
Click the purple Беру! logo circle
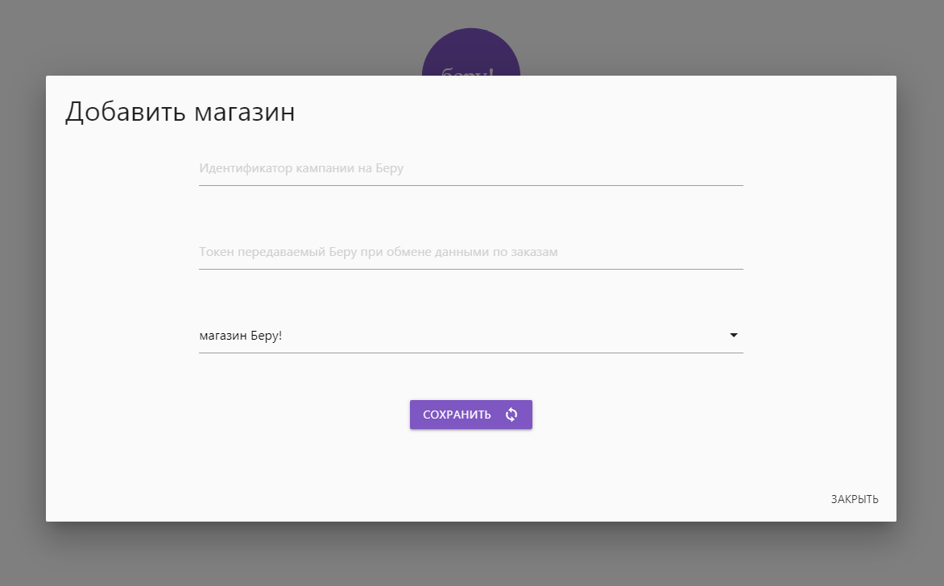(471, 52)
